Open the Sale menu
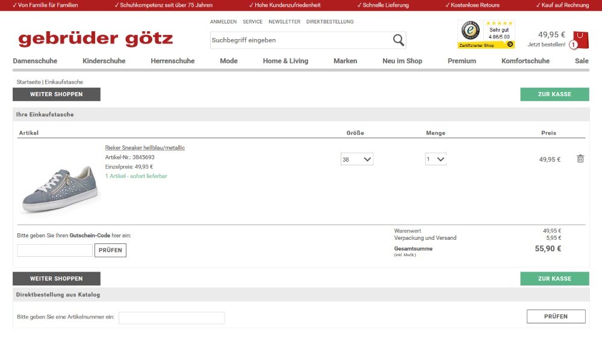This screenshot has width=602, height=339. pos(582,61)
